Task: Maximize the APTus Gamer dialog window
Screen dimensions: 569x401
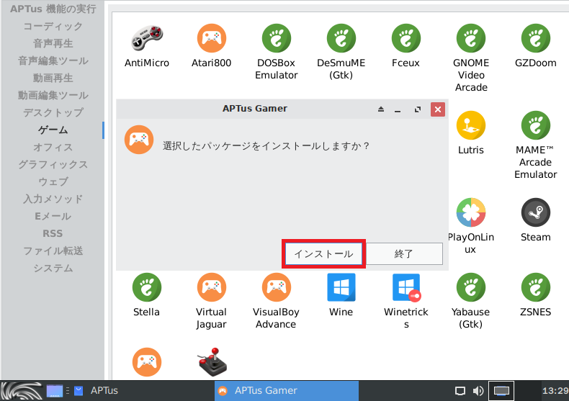Action: click(418, 109)
